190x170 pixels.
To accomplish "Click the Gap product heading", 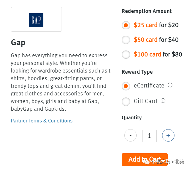I will tap(18, 43).
